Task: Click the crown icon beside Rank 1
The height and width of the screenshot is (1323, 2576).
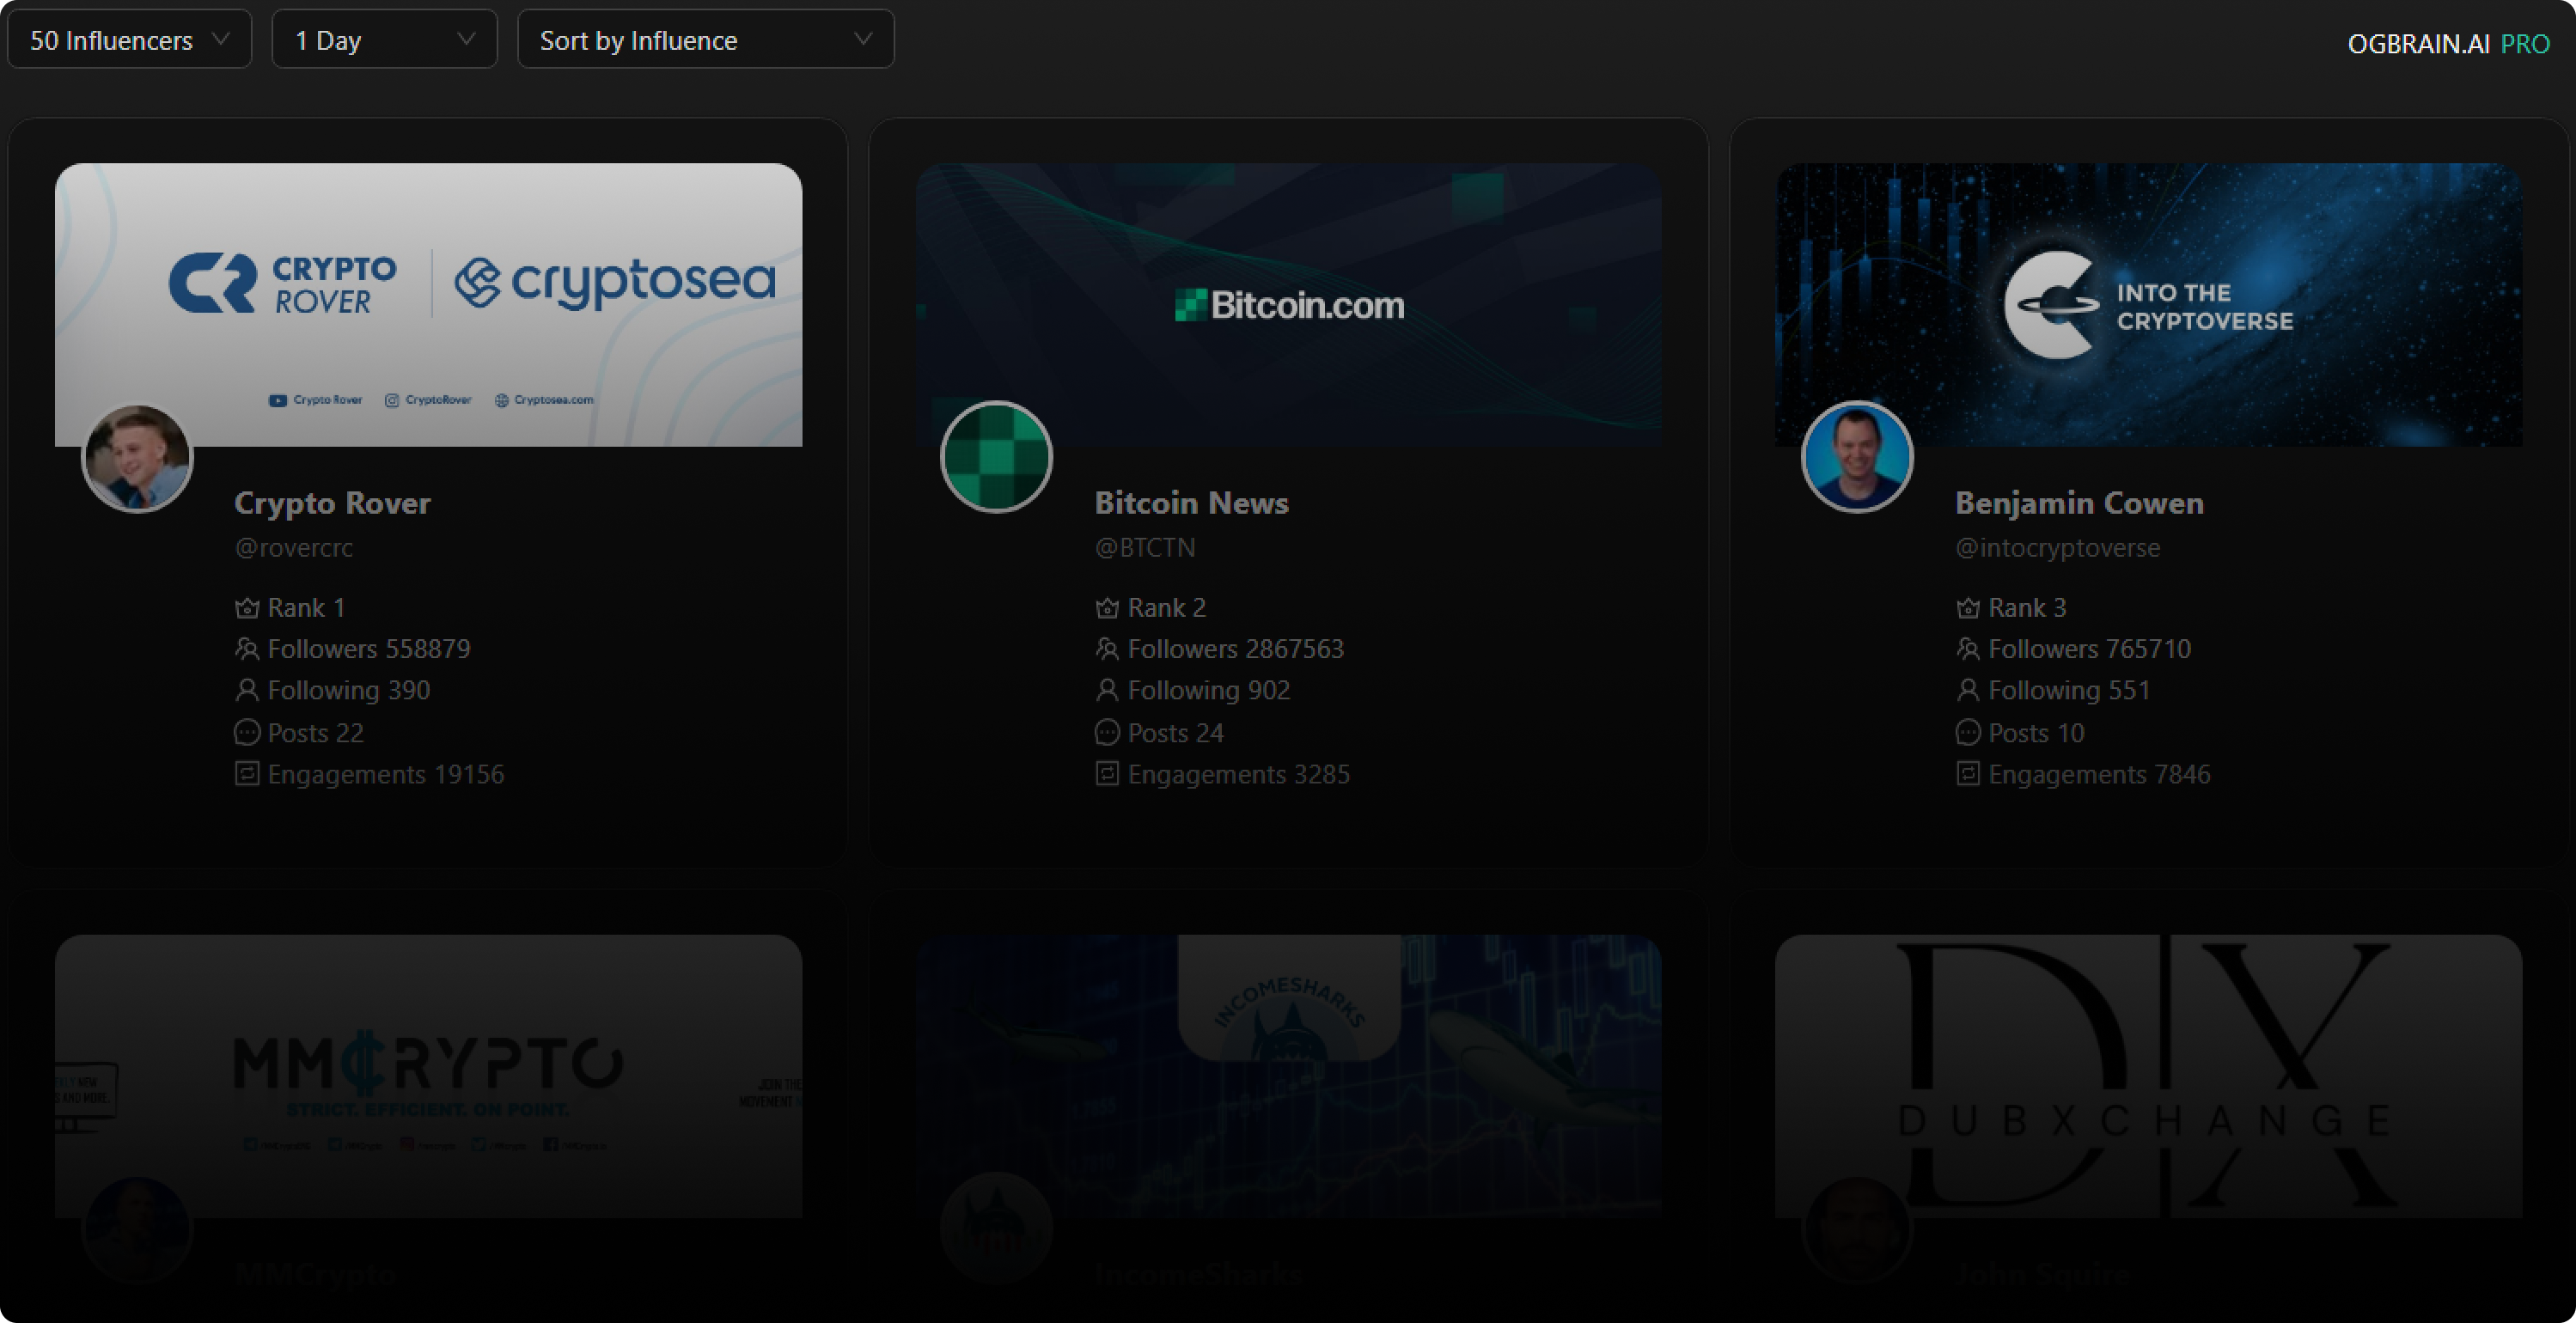Action: tap(247, 608)
